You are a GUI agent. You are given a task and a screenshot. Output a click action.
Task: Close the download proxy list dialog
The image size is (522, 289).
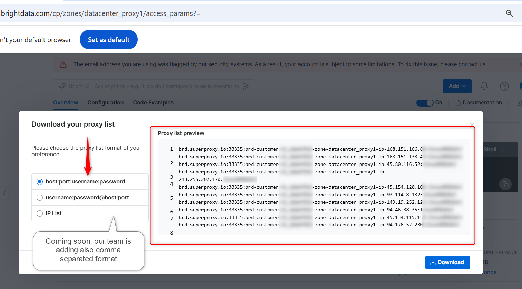[x=472, y=125]
